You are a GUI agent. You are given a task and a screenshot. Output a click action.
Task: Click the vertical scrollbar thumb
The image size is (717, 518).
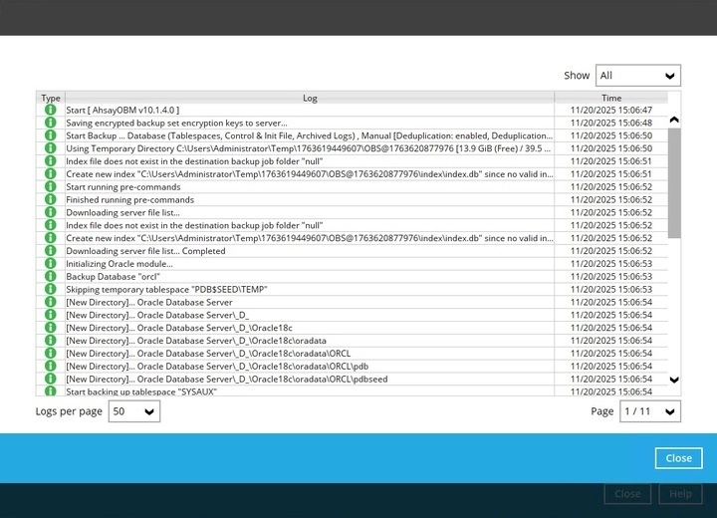pyautogui.click(x=674, y=183)
